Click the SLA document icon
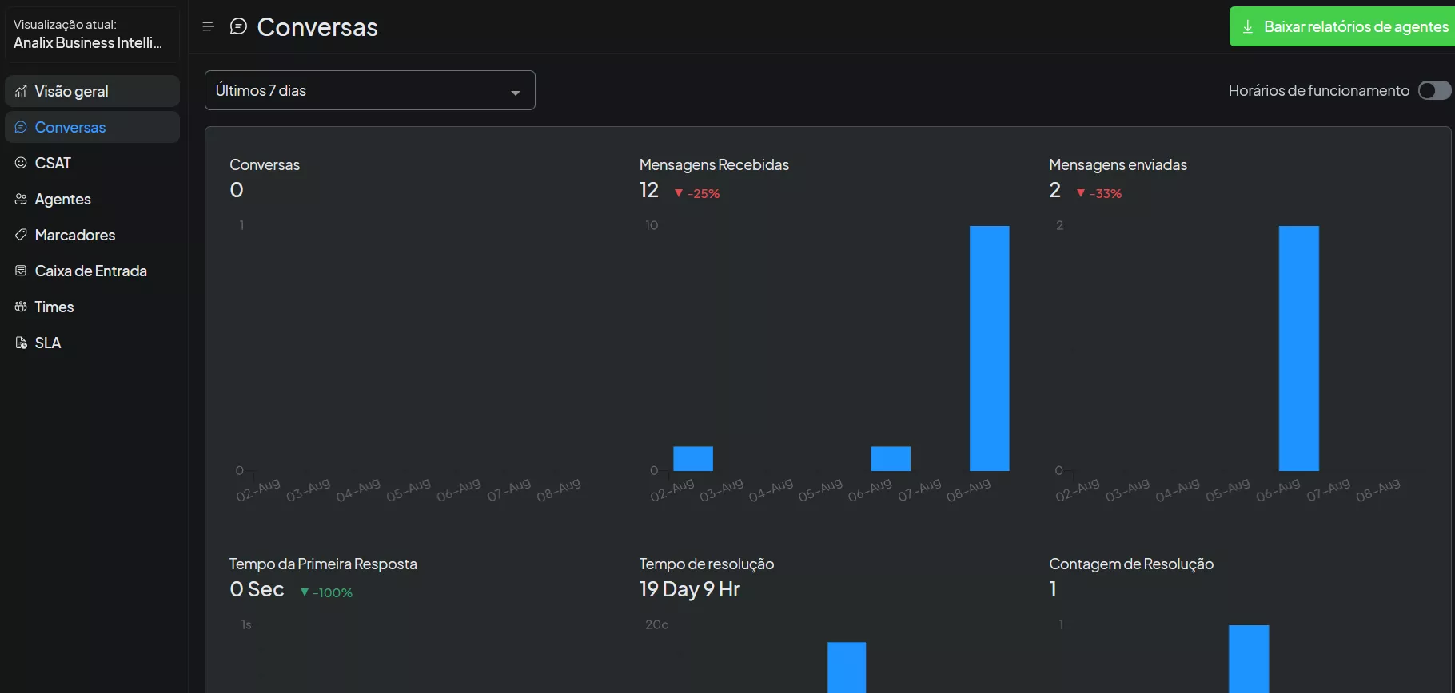Viewport: 1455px width, 693px height. click(x=21, y=343)
